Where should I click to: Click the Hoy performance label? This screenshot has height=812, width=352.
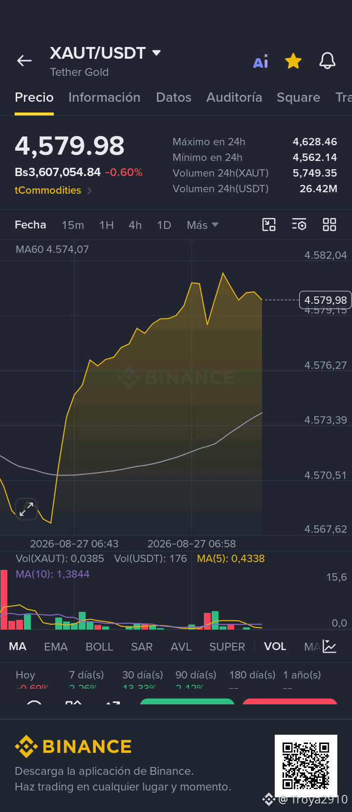coord(25,675)
